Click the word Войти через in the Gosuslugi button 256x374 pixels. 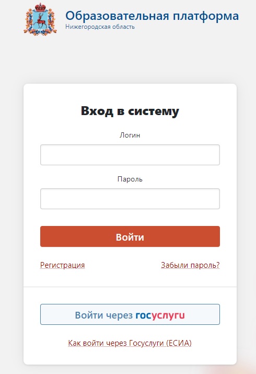[104, 315]
